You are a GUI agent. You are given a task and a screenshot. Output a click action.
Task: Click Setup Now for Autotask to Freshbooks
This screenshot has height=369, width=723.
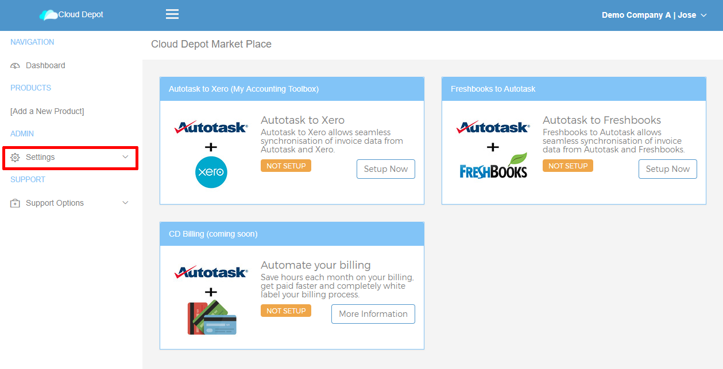pos(668,169)
